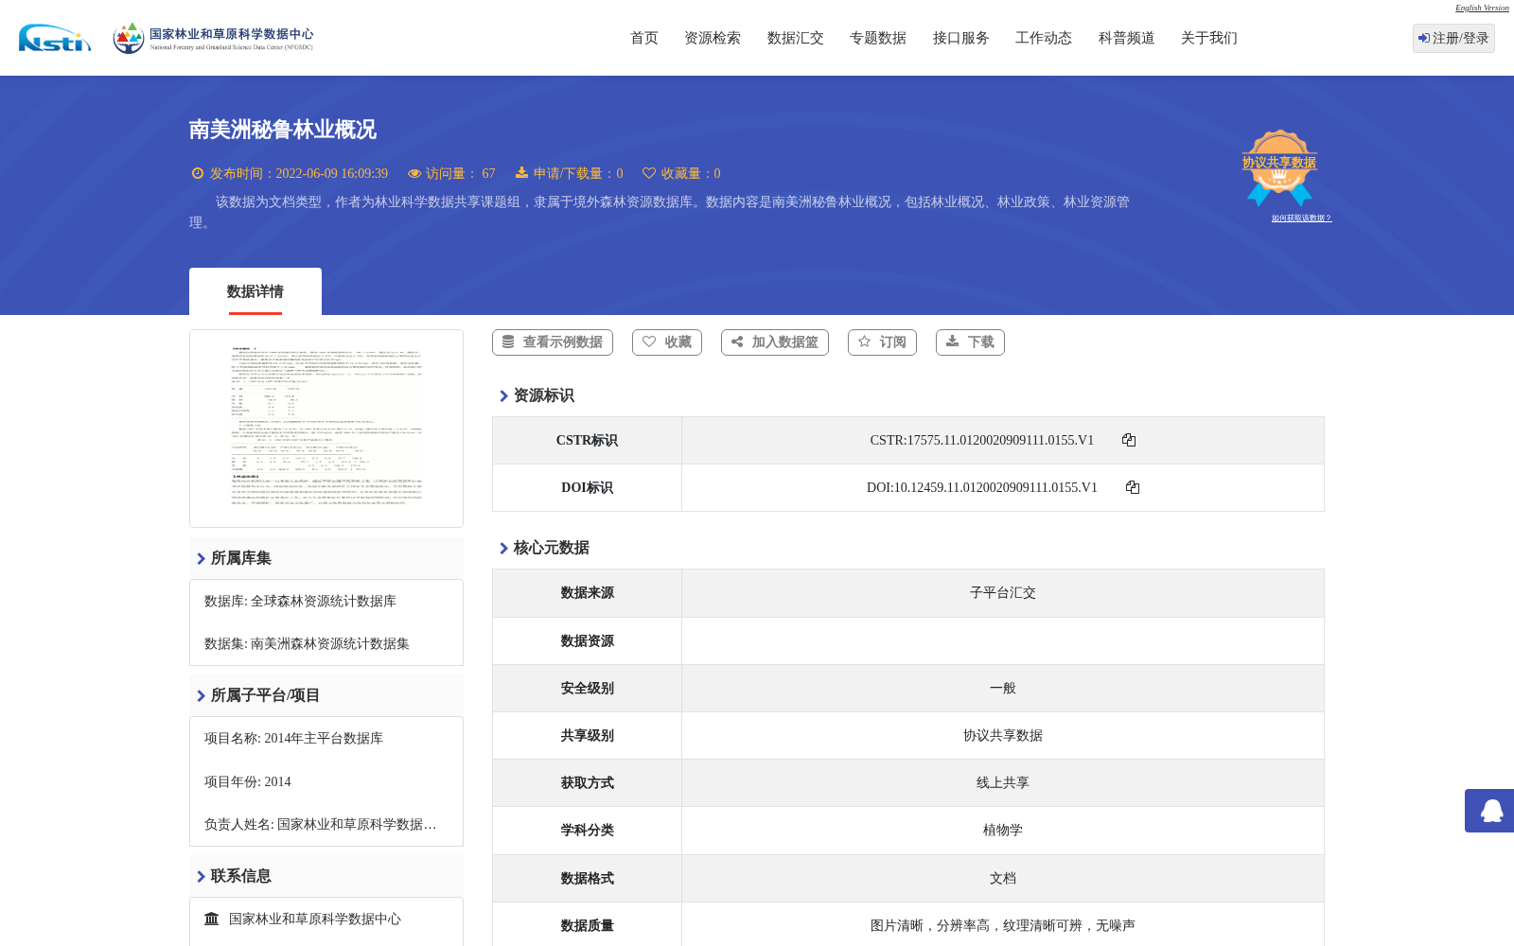The width and height of the screenshot is (1514, 946).
Task: Click 数据库: 全球森林资源统计数据库
Action: point(300,601)
